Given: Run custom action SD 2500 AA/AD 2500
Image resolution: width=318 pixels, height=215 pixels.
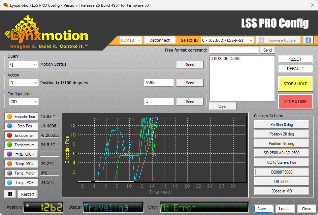Looking at the screenshot, I should pyautogui.click(x=282, y=153).
